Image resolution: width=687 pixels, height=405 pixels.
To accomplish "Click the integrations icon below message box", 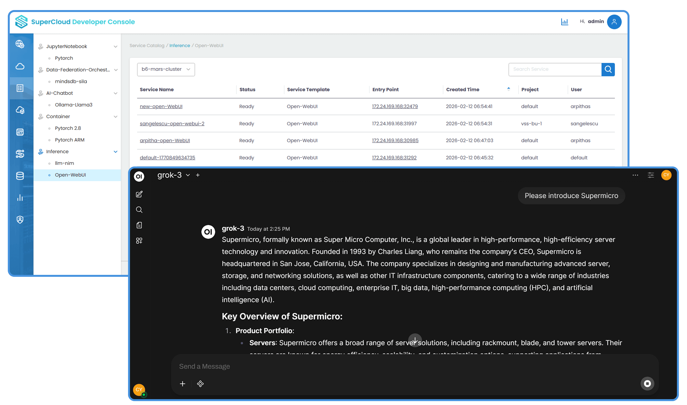I will coord(200,384).
